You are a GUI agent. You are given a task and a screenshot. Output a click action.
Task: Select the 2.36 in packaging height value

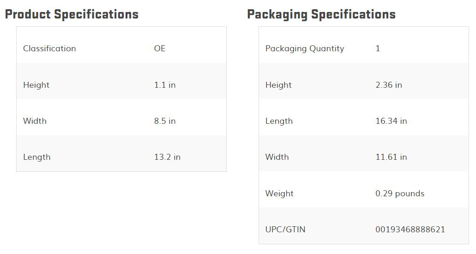[x=389, y=85]
